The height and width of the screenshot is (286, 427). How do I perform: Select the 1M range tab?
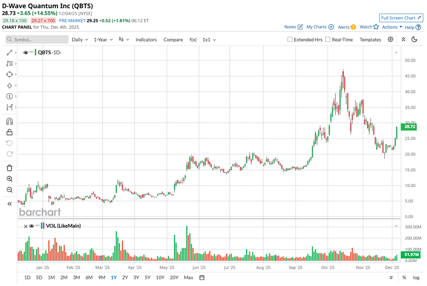point(51,277)
